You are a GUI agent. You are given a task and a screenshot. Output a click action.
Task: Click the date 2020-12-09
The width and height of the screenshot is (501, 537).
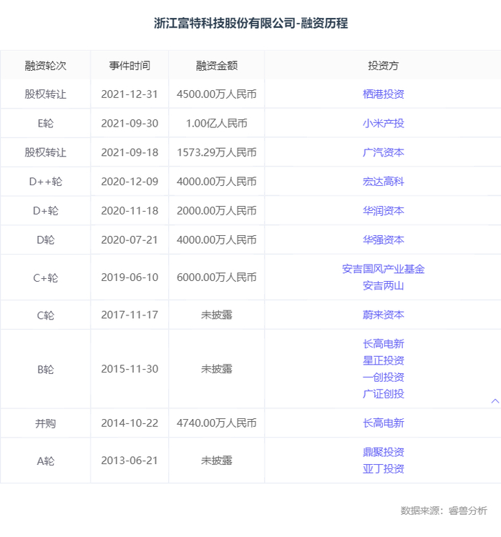[x=130, y=182]
